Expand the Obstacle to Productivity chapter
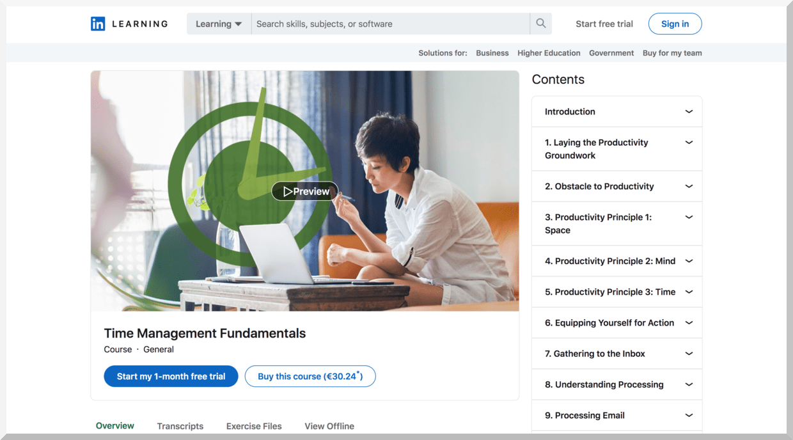Image resolution: width=793 pixels, height=440 pixels. (616, 187)
